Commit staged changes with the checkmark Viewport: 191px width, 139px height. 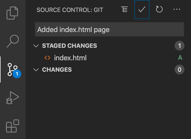(142, 10)
